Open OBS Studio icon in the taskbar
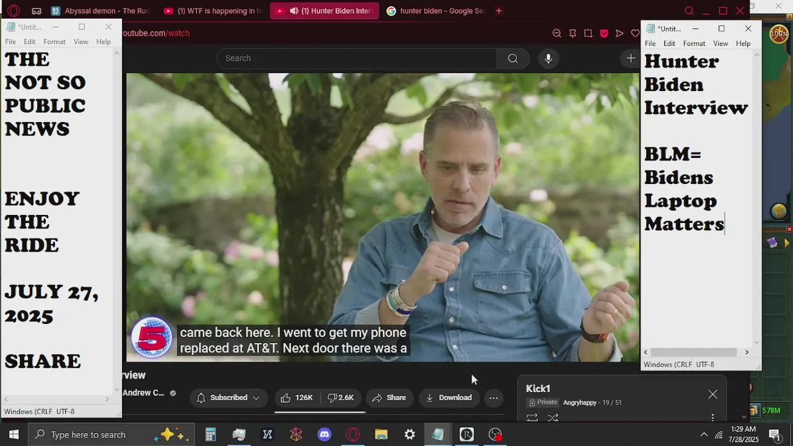The width and height of the screenshot is (793, 446). point(496,434)
